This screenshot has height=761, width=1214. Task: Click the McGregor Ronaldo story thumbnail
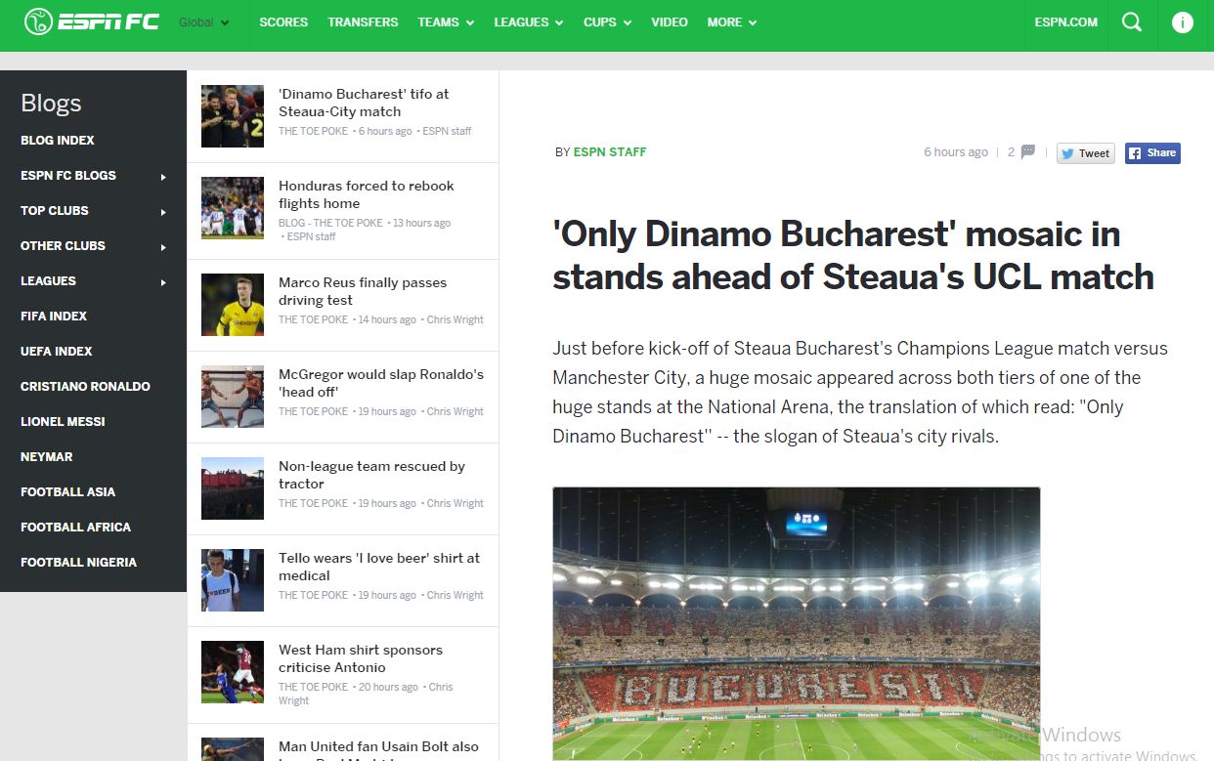click(x=233, y=397)
